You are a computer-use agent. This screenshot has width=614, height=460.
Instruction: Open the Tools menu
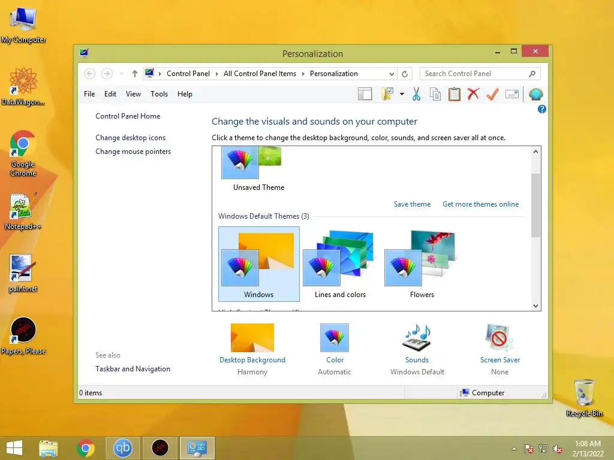coord(159,94)
